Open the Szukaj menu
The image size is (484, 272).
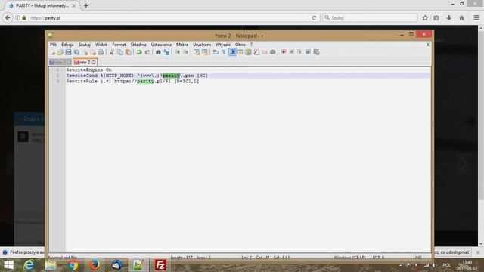84,45
